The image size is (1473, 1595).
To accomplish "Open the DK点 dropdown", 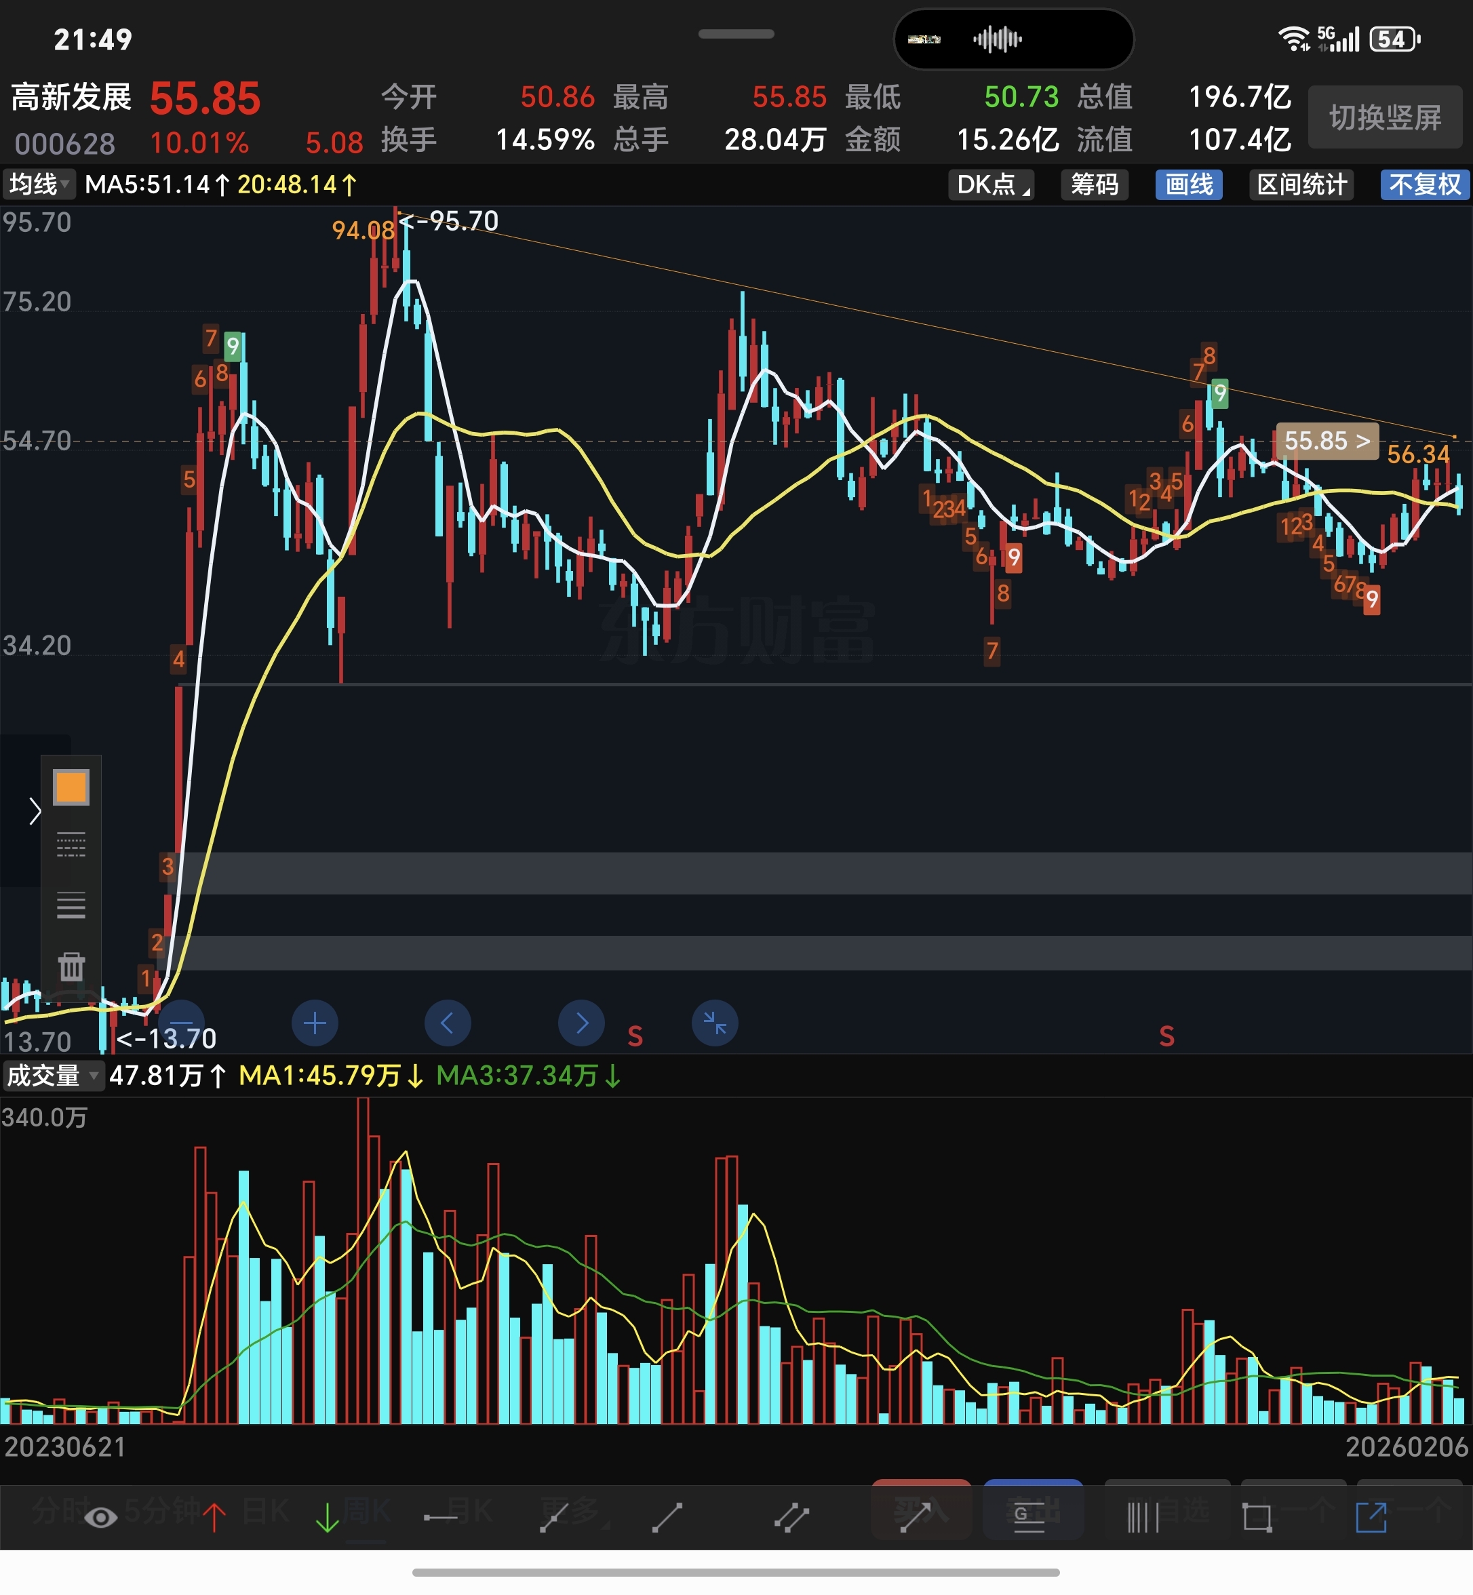I will pos(991,185).
